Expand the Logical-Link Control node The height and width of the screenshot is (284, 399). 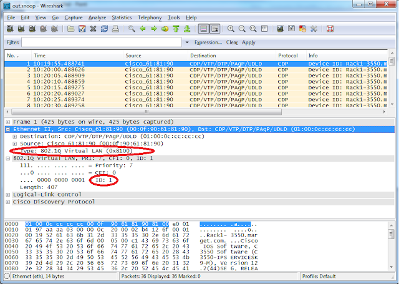[x=8, y=195]
